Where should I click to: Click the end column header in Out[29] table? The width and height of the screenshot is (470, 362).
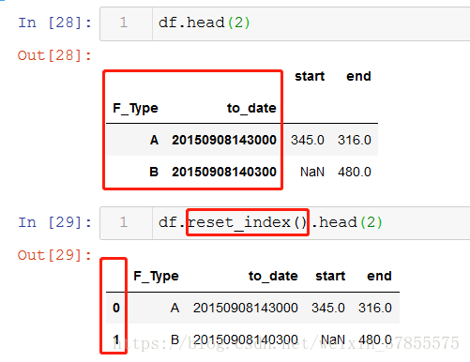[x=379, y=276]
